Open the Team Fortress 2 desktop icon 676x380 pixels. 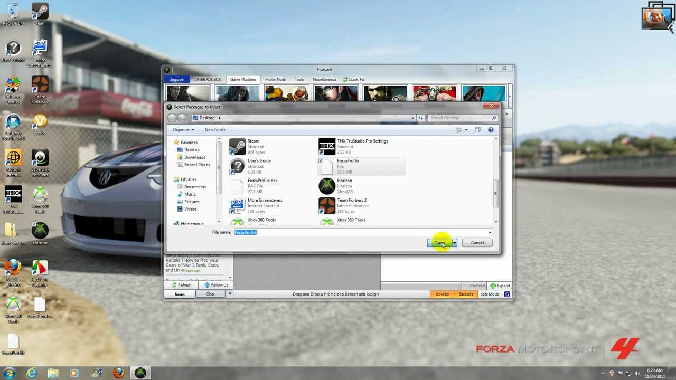[x=40, y=90]
